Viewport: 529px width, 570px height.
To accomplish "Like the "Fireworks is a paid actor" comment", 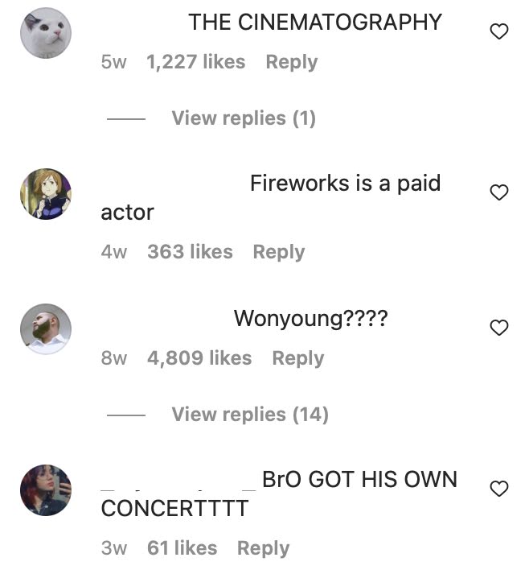I will (x=499, y=192).
